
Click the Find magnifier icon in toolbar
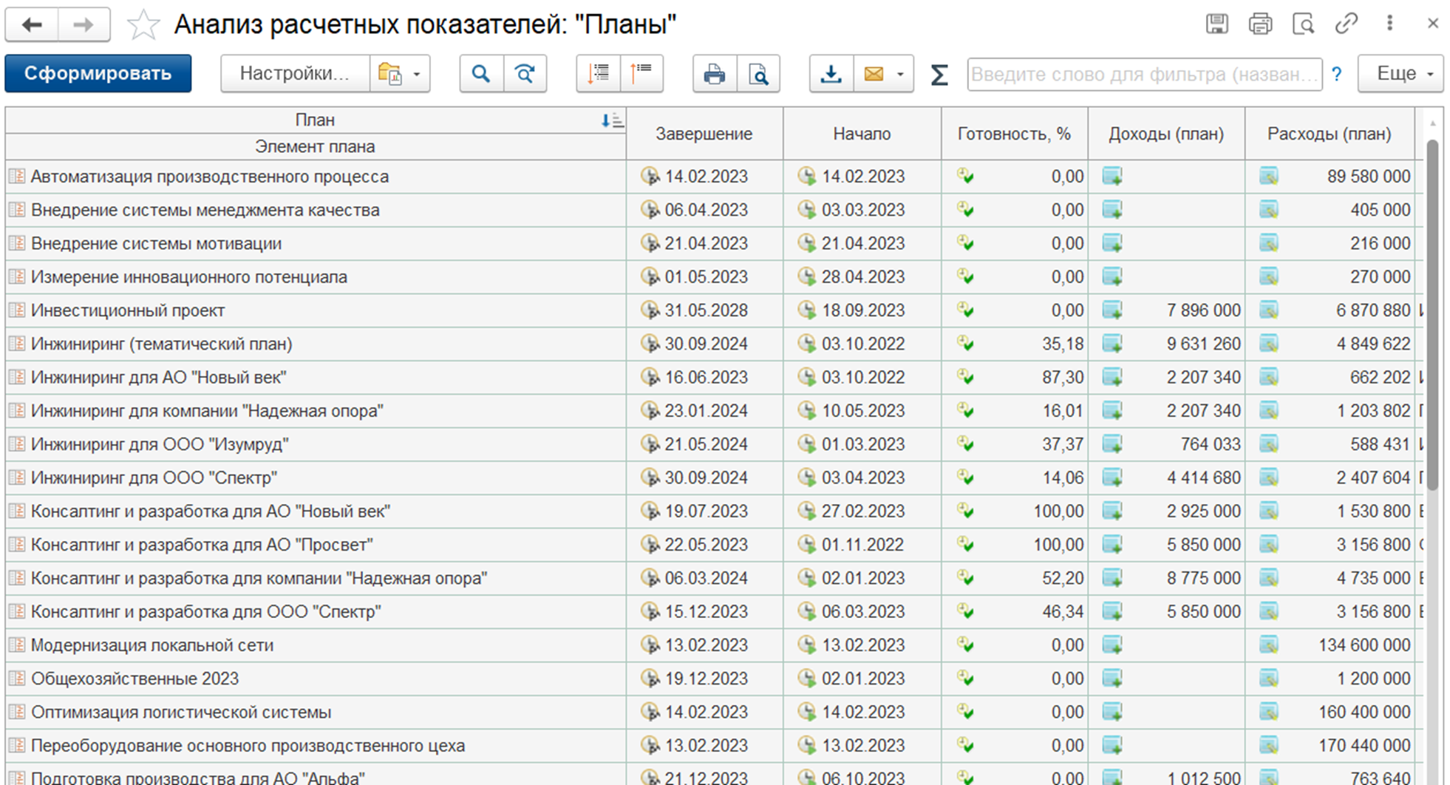tap(481, 74)
